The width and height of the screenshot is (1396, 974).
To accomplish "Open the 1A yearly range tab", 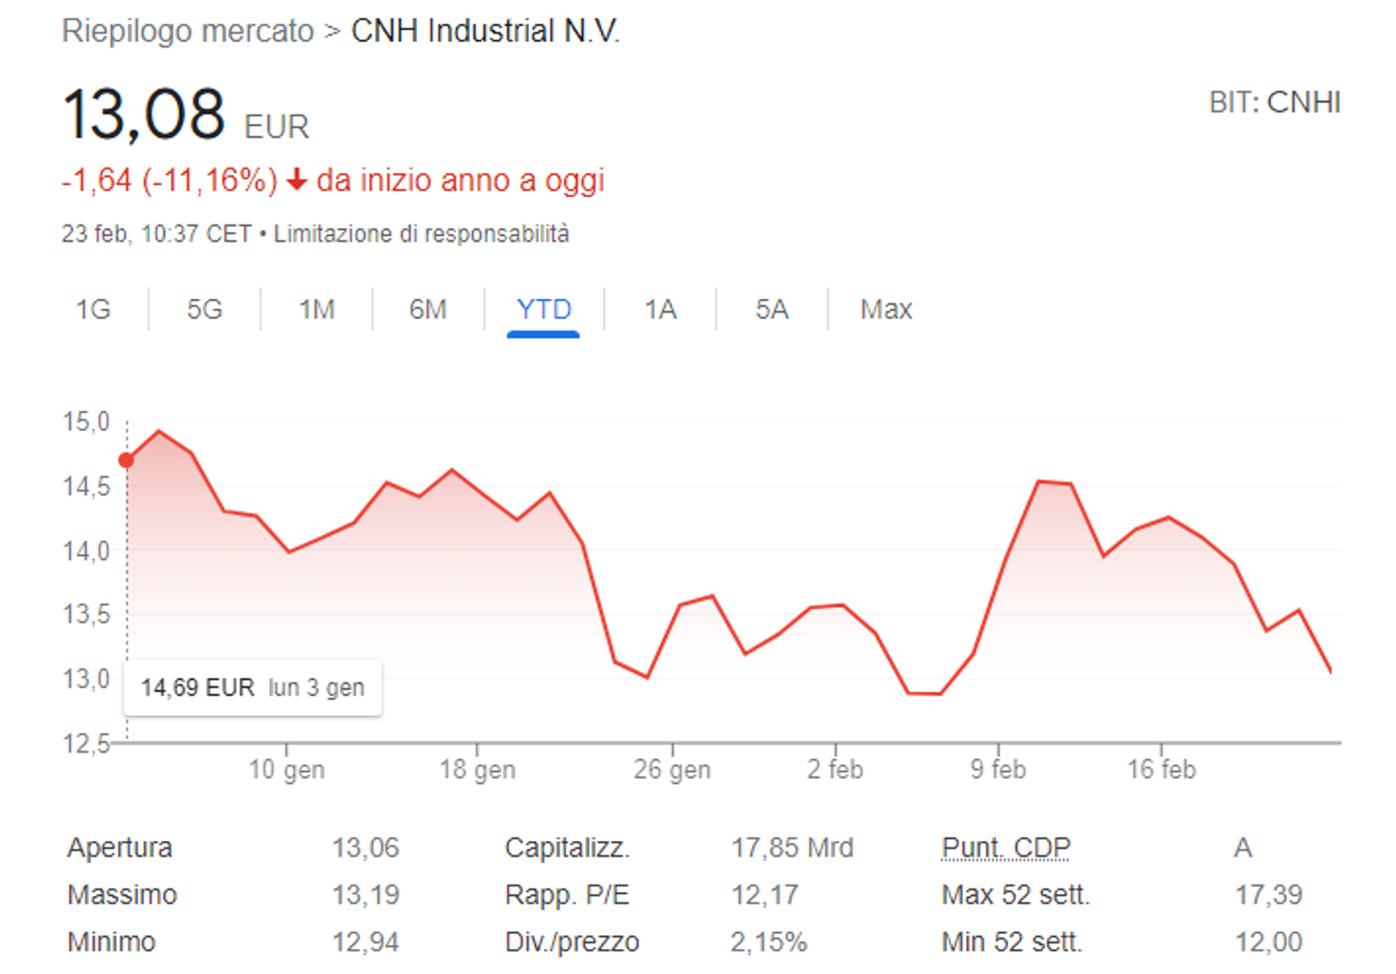I will (661, 309).
